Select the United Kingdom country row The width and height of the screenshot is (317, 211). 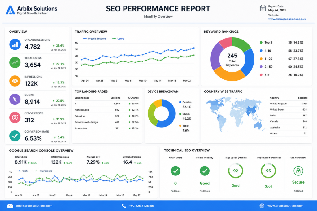pos(289,103)
